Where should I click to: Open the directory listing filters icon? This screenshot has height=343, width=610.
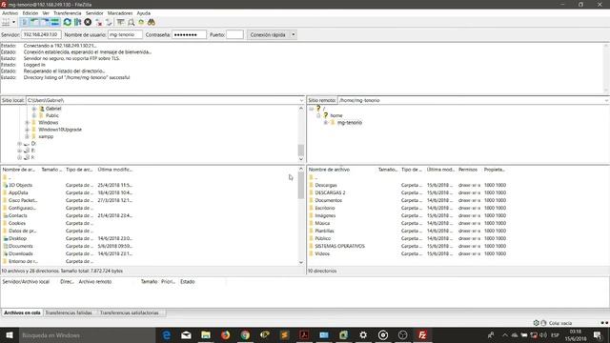(121, 22)
